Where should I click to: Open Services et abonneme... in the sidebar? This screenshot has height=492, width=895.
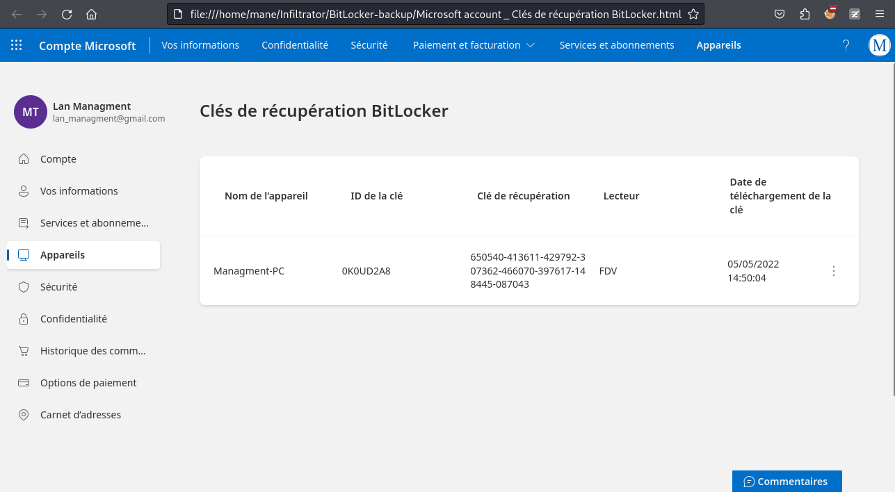[x=83, y=223]
